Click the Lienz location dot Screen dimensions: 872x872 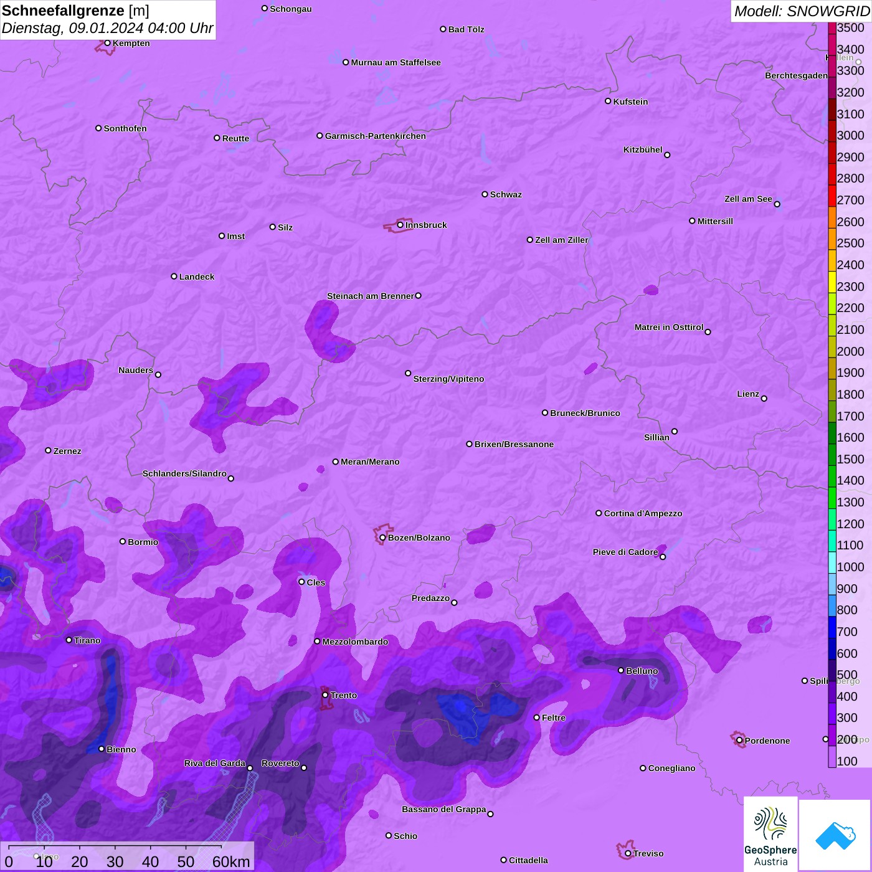764,399
